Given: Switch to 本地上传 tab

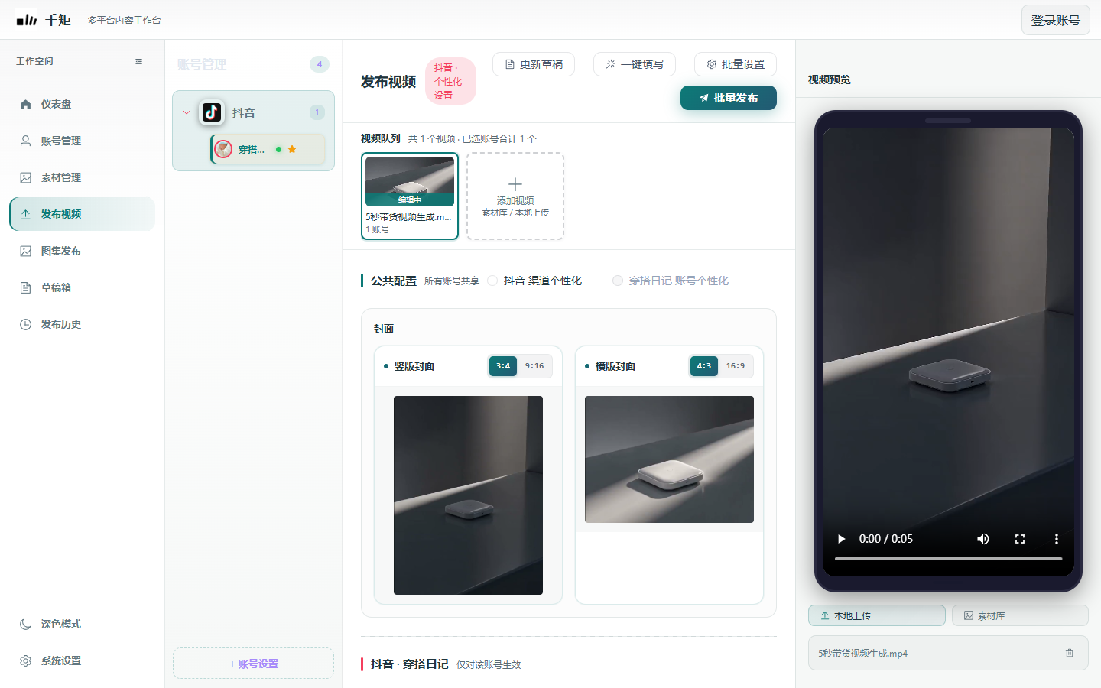Looking at the screenshot, I should coord(877,615).
